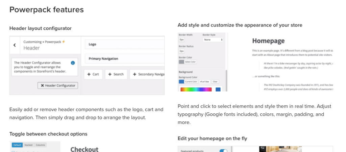
Task: Select the Columns checkout layout tab
Action: [41, 145]
